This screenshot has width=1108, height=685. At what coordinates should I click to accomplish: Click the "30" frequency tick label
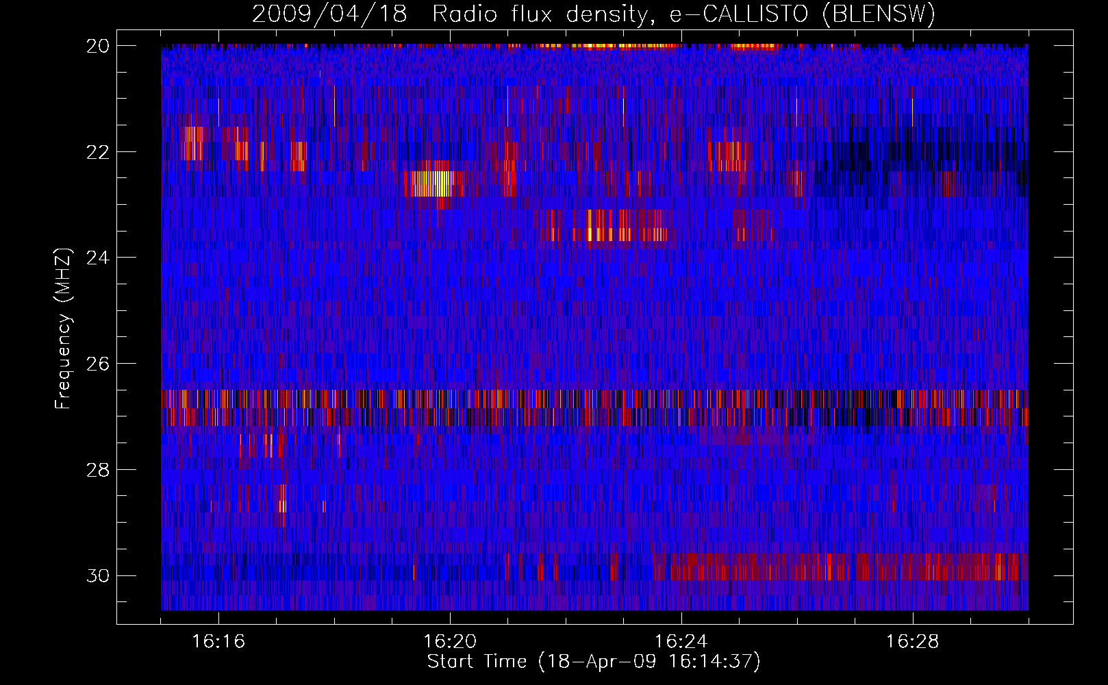pos(98,575)
